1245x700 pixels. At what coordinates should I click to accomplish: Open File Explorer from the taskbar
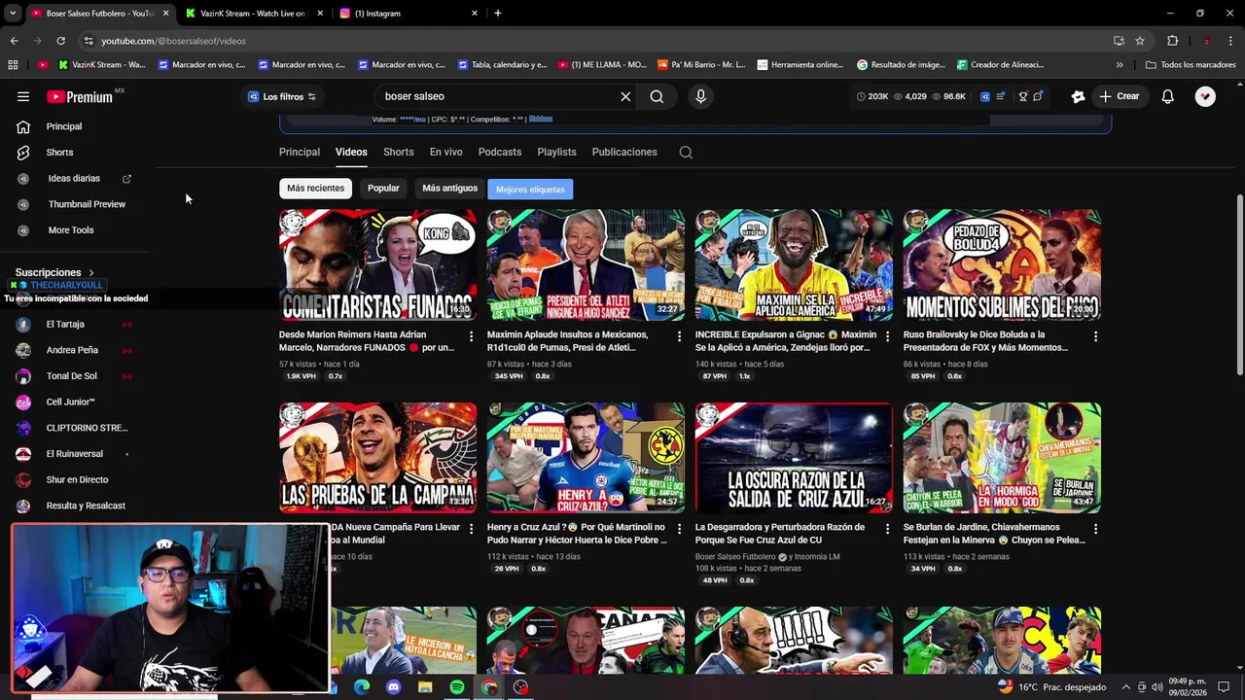(425, 687)
